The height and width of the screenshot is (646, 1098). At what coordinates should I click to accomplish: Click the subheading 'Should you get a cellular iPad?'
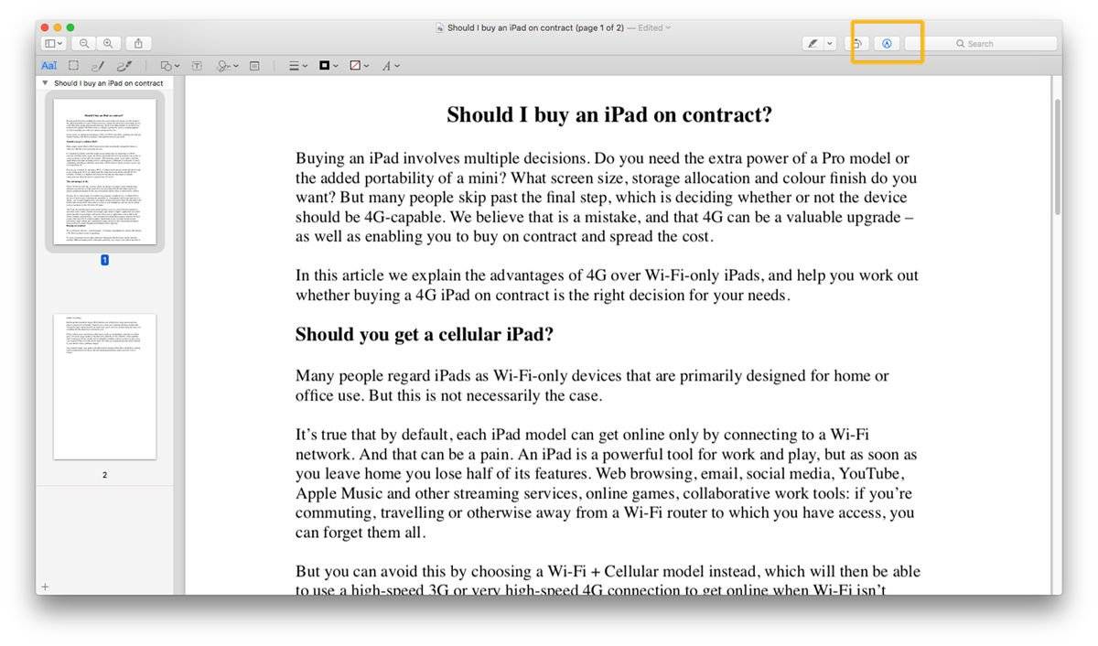click(x=424, y=335)
